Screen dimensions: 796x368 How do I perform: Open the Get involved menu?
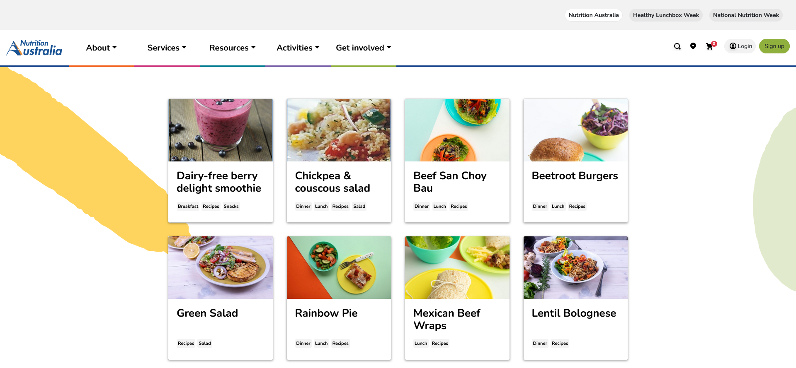click(x=363, y=48)
